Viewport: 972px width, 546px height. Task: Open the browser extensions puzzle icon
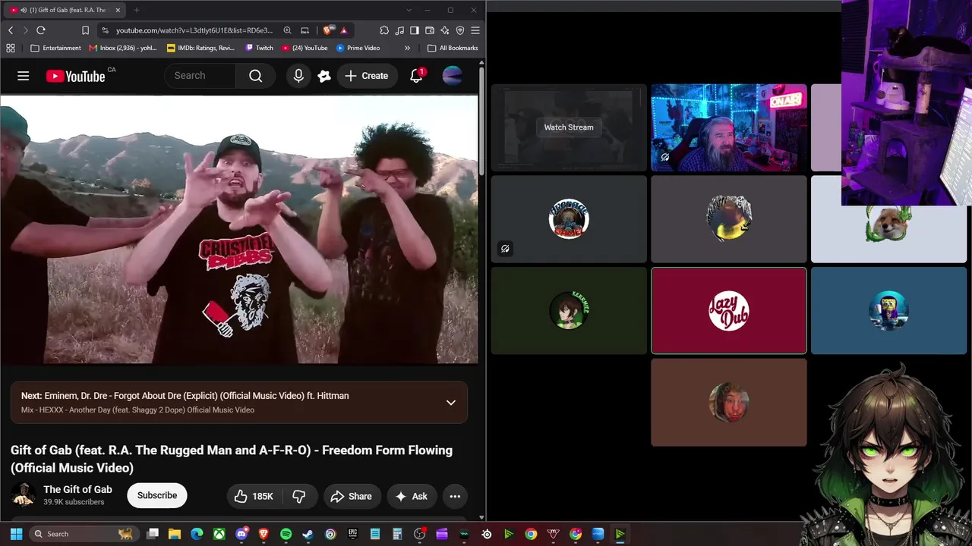pyautogui.click(x=384, y=30)
